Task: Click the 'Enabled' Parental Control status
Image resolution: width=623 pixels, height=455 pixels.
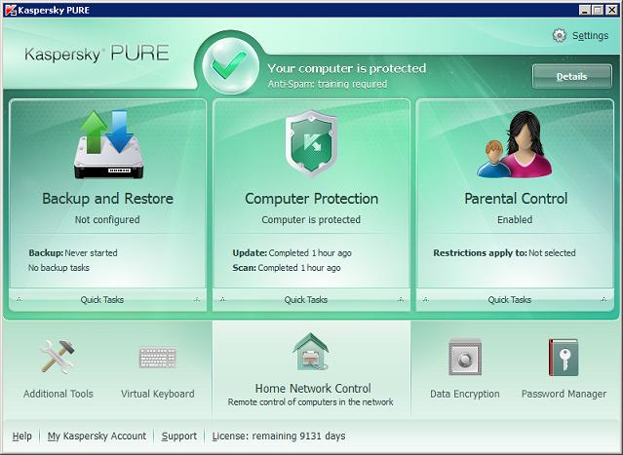Action: tap(515, 219)
